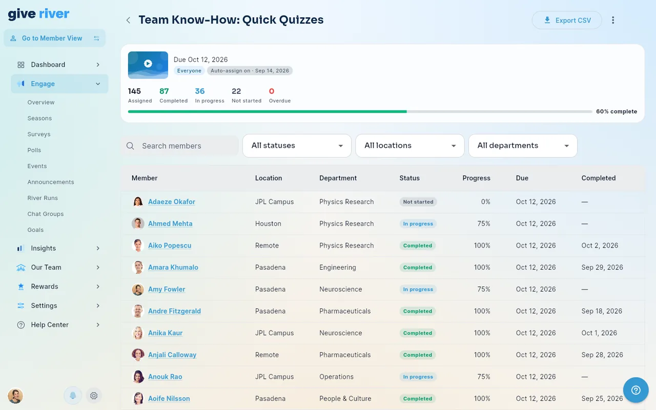Viewport: 656px width, 410px height.
Task: Expand the Insights section chevron
Action: 98,248
